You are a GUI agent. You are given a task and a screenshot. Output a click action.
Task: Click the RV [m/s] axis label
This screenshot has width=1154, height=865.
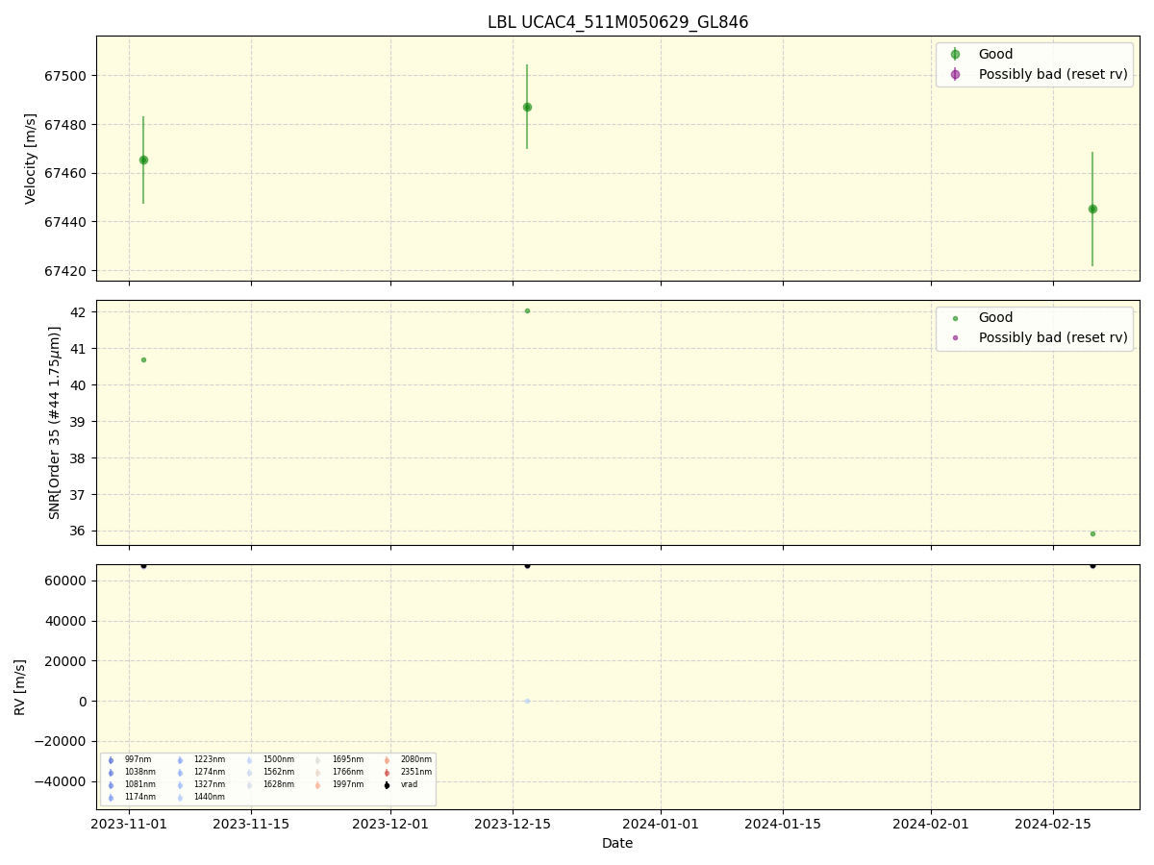click(20, 687)
